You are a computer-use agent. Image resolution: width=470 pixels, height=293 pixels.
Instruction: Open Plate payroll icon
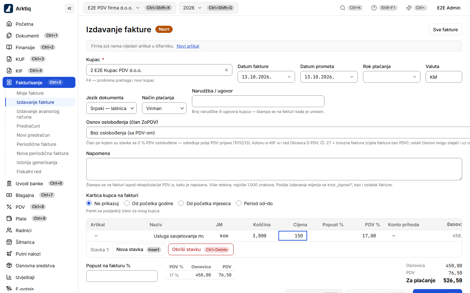tap(9, 218)
